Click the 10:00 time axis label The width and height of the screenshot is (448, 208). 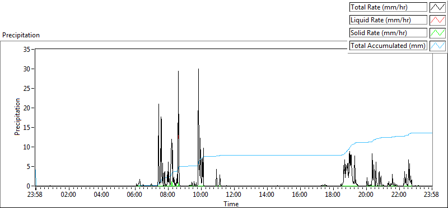point(201,195)
